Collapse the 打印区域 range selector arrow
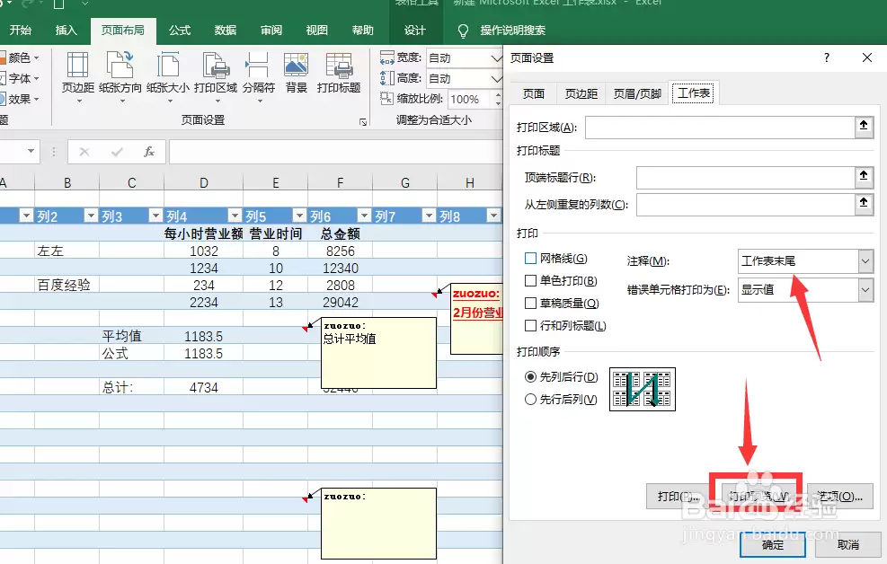 pyautogui.click(x=864, y=127)
